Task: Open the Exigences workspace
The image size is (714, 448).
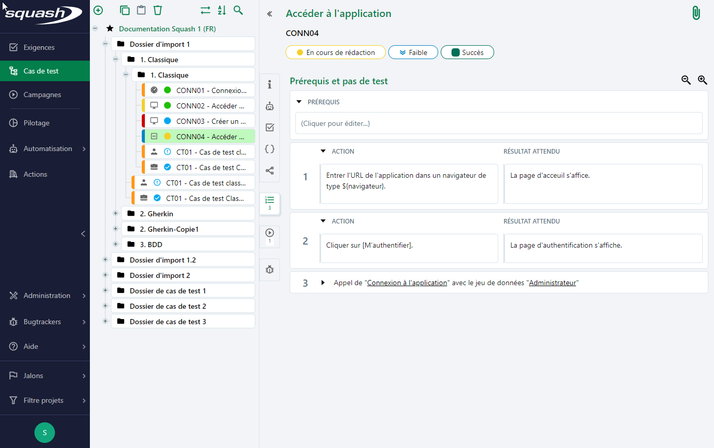Action: pyautogui.click(x=40, y=47)
